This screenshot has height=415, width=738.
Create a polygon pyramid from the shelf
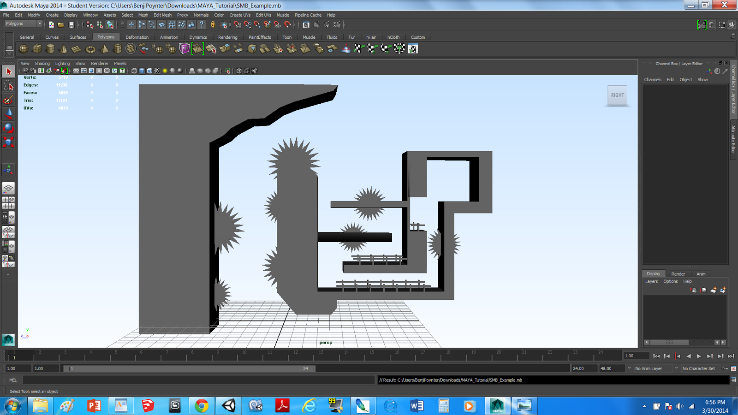[104, 48]
